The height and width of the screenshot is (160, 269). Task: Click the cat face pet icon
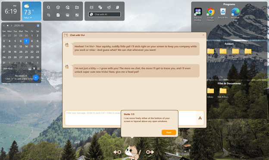(x=91, y=7)
